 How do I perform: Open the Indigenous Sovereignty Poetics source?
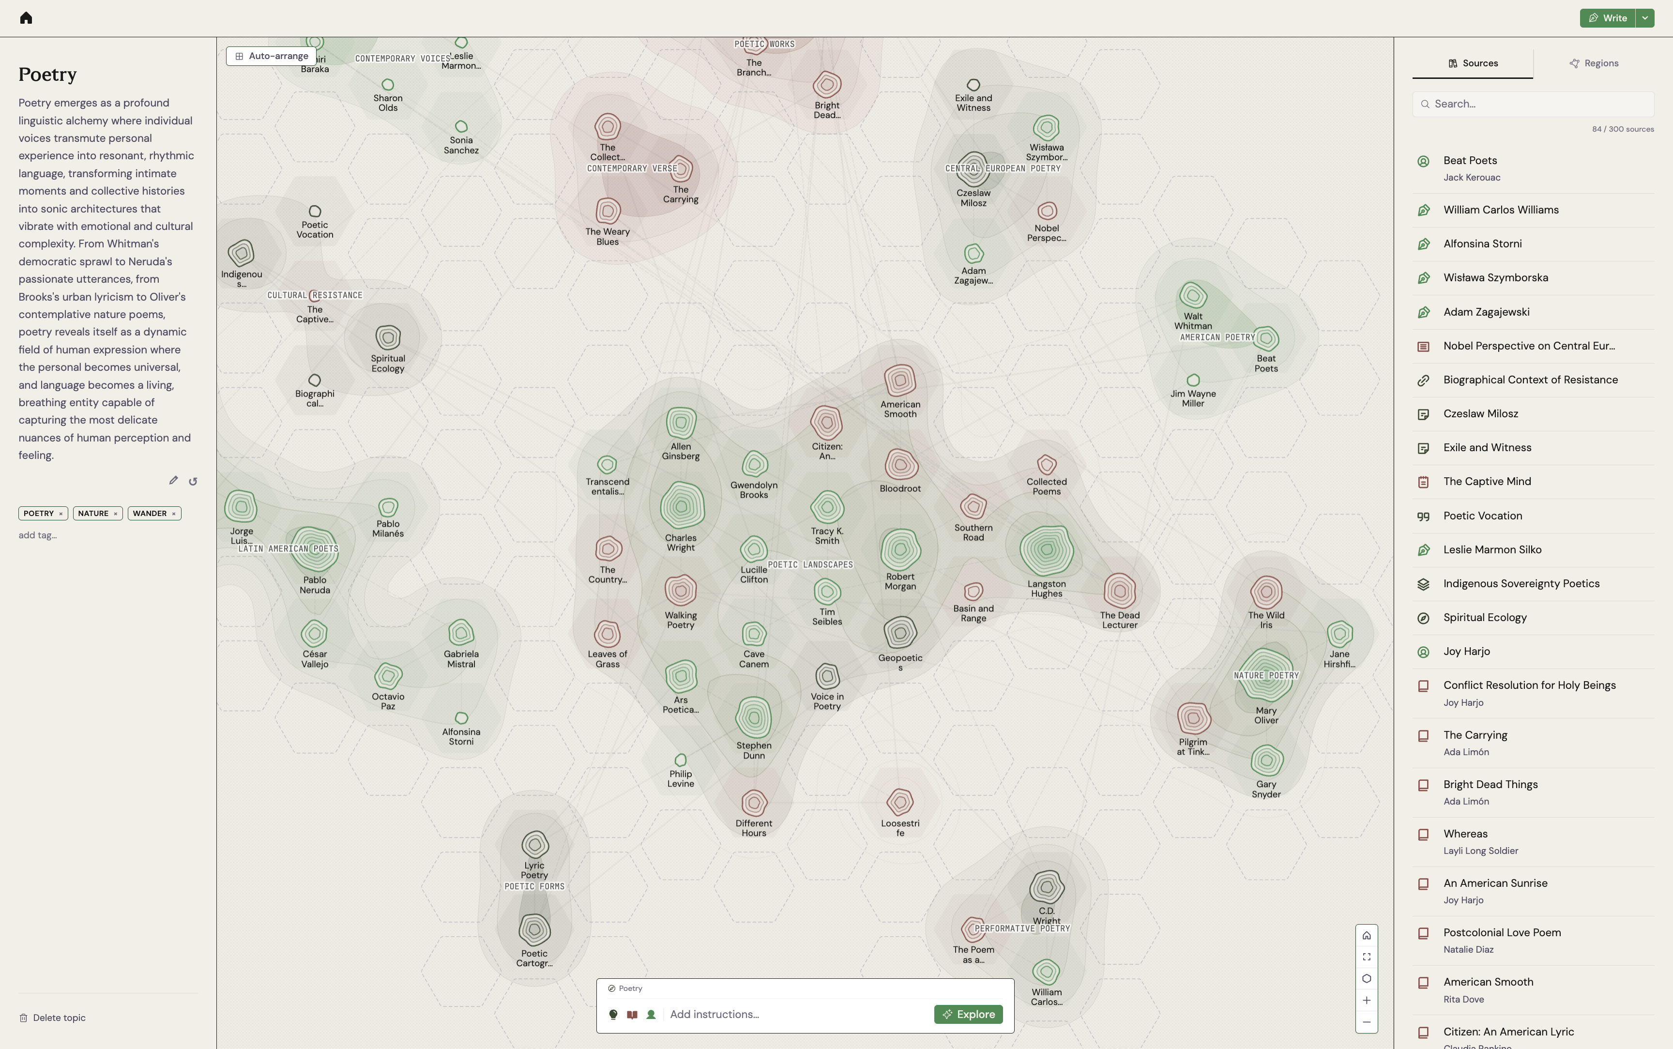[x=1534, y=583]
